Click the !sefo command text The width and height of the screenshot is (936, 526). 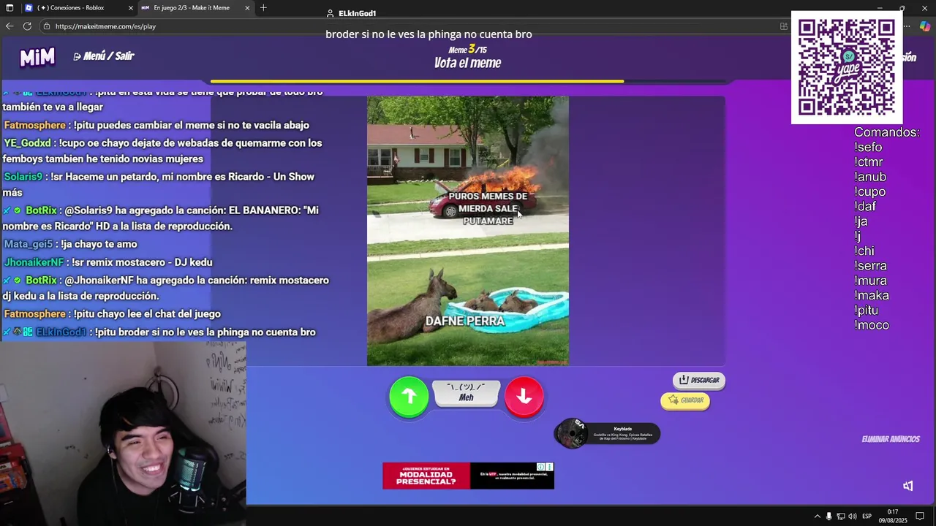[868, 148]
